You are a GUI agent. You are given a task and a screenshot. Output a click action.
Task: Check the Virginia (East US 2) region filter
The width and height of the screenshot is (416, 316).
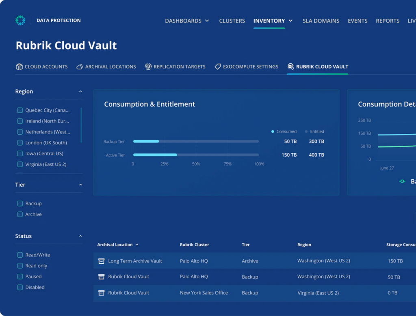pos(19,164)
